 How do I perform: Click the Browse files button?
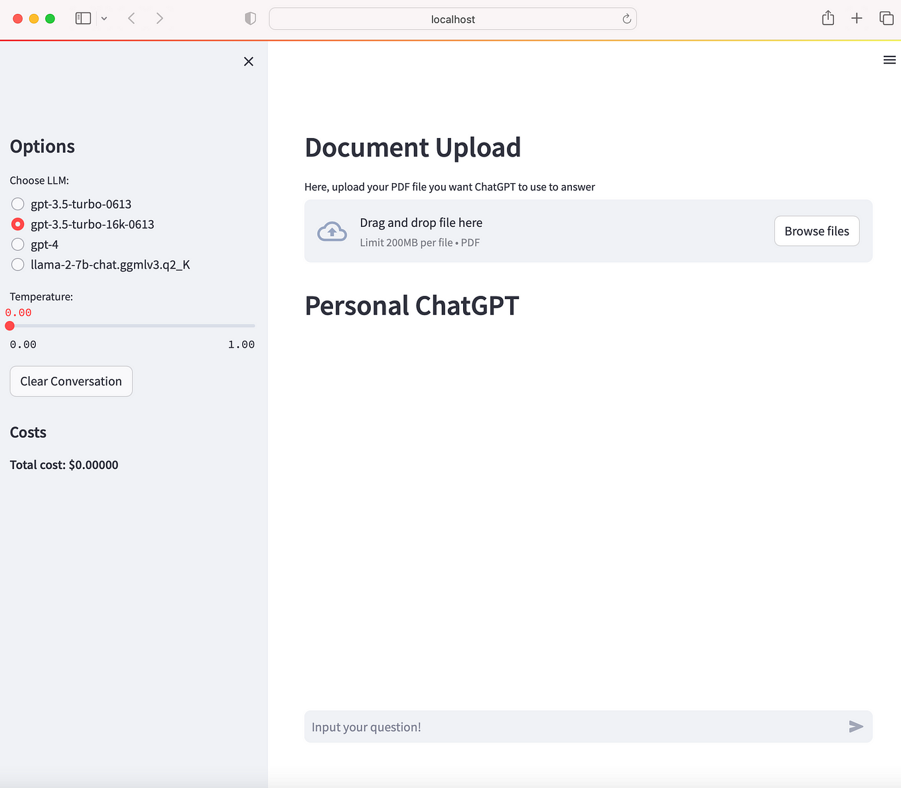tap(817, 231)
